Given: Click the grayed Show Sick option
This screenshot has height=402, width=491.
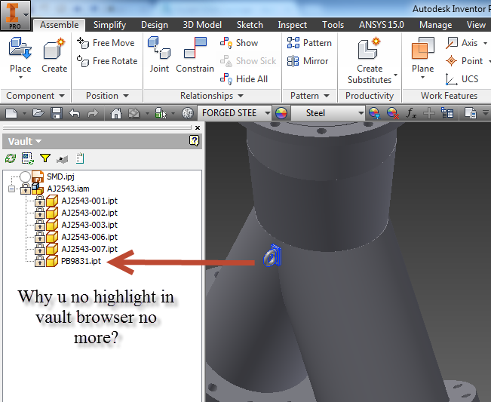Looking at the screenshot, I should point(248,61).
